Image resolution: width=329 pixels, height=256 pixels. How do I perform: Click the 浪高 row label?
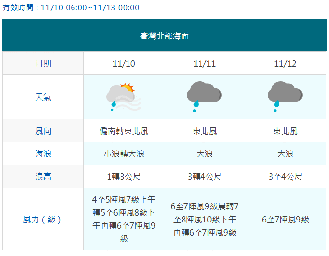[x=43, y=176]
